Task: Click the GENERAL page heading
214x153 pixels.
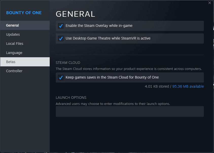Action: pos(75,14)
